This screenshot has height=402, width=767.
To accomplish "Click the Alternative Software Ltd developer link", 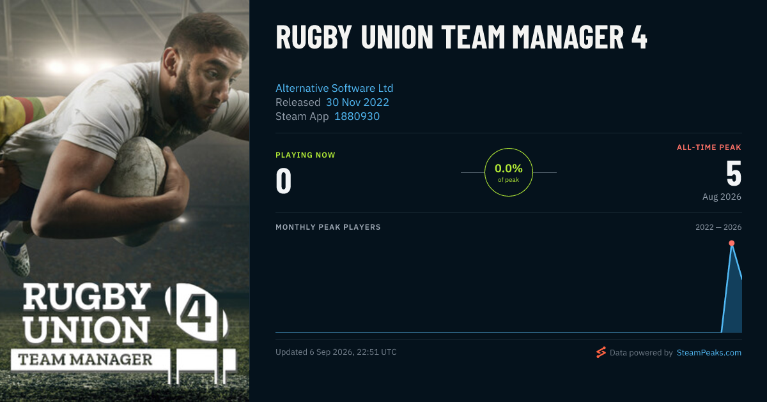I will 334,88.
